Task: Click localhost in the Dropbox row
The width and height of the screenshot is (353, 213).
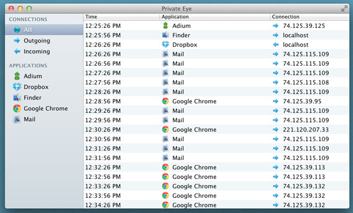Action: (296, 44)
